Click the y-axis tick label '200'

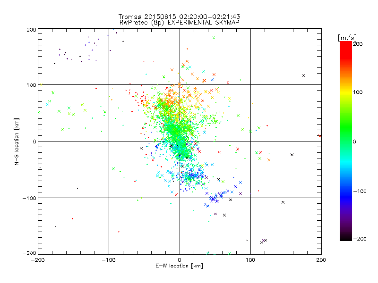coord(31,30)
